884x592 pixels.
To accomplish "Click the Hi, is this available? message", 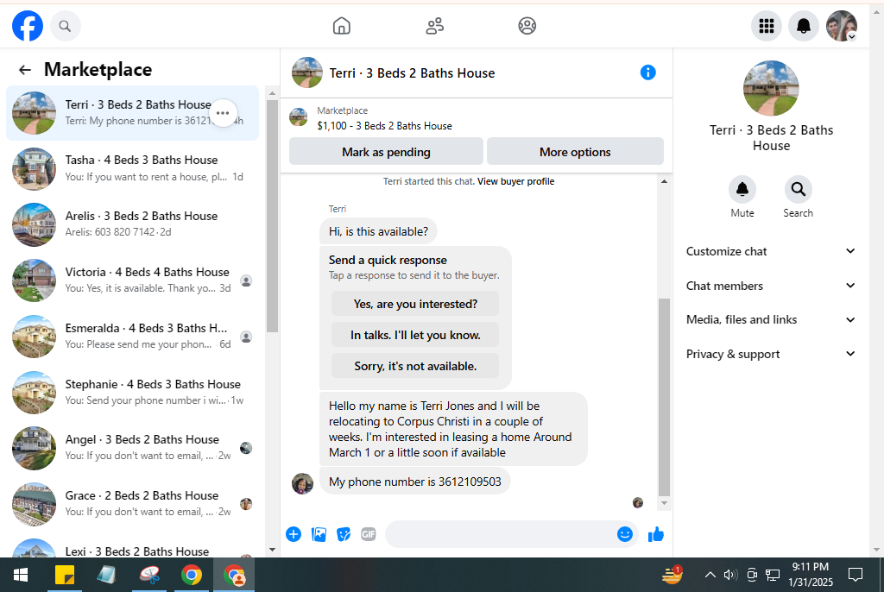I will [378, 232].
